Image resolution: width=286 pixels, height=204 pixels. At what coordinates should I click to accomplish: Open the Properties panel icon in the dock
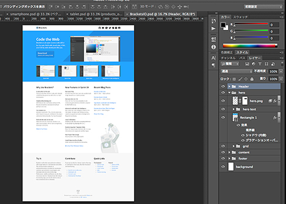point(213,39)
